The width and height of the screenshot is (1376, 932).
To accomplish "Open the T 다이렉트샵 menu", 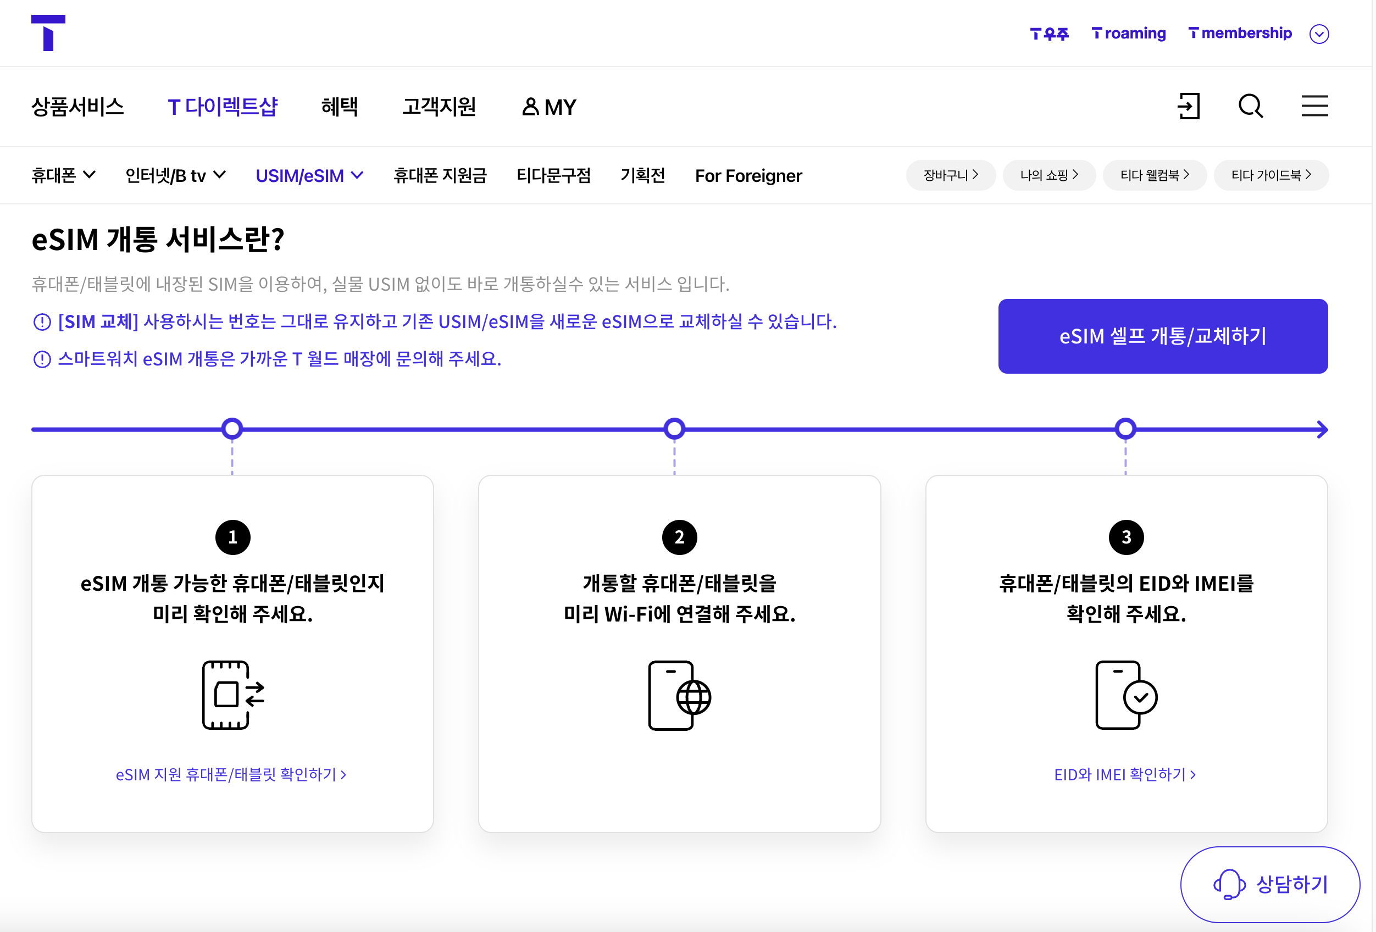I will point(223,107).
